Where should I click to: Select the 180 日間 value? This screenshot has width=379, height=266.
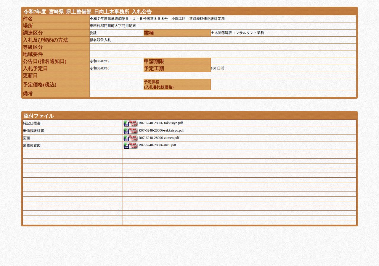pos(217,68)
